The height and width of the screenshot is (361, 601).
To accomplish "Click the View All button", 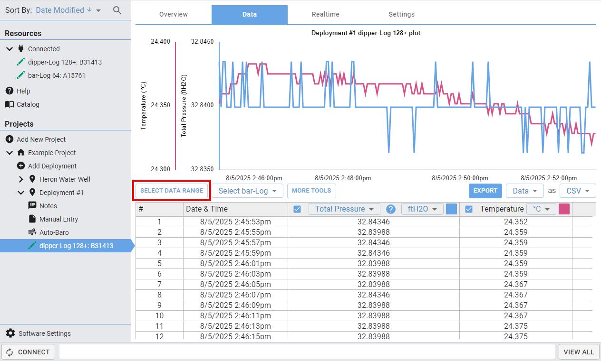I will pos(579,352).
